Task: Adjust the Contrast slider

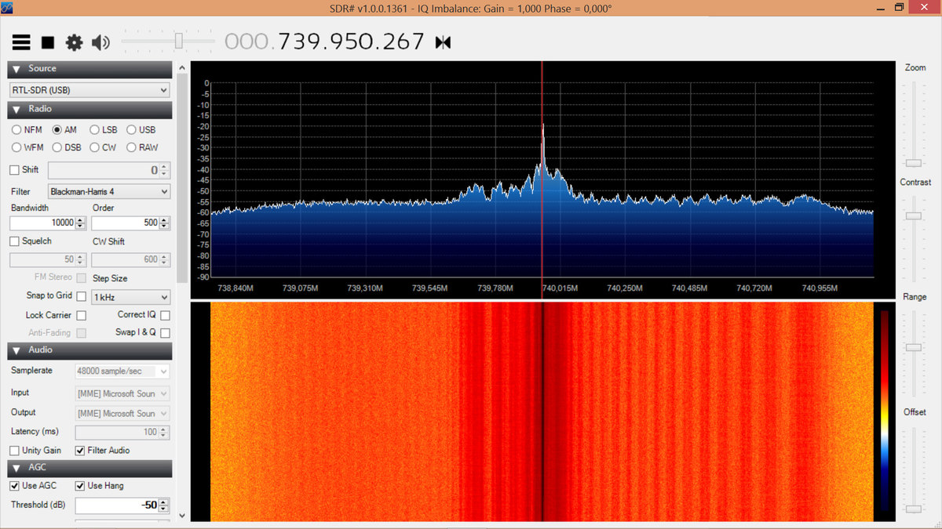Action: point(914,216)
